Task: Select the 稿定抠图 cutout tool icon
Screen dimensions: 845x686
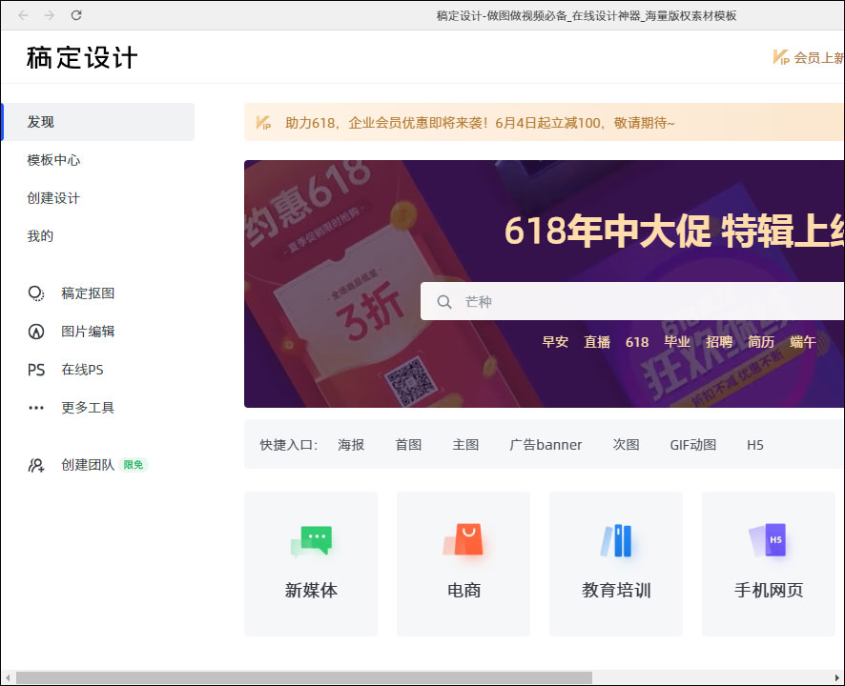Action: pos(36,293)
